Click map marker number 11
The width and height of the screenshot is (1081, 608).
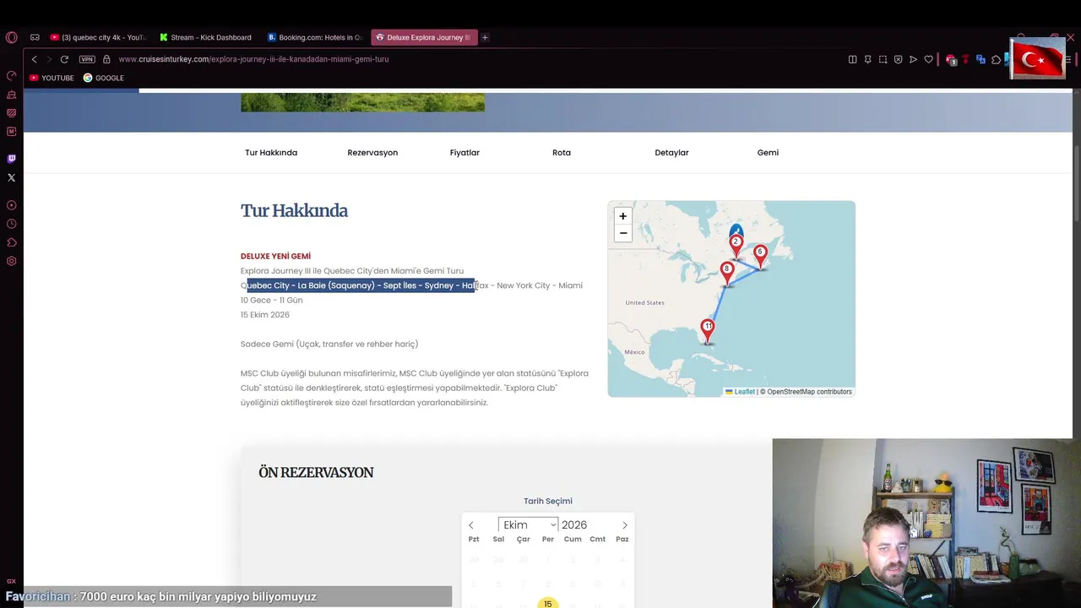708,329
